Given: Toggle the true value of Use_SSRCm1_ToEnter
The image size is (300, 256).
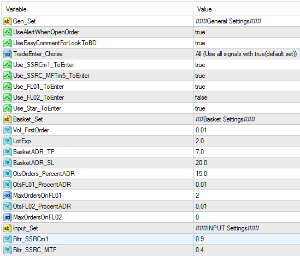Looking at the screenshot, I should (x=200, y=65).
